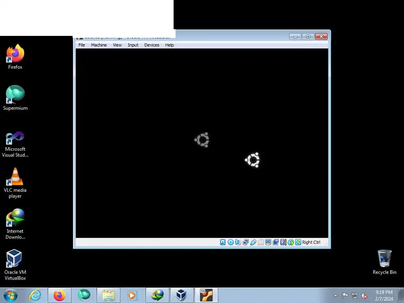Click the CPU virtualization status icon
The width and height of the screenshot is (404, 303).
[x=283, y=242]
